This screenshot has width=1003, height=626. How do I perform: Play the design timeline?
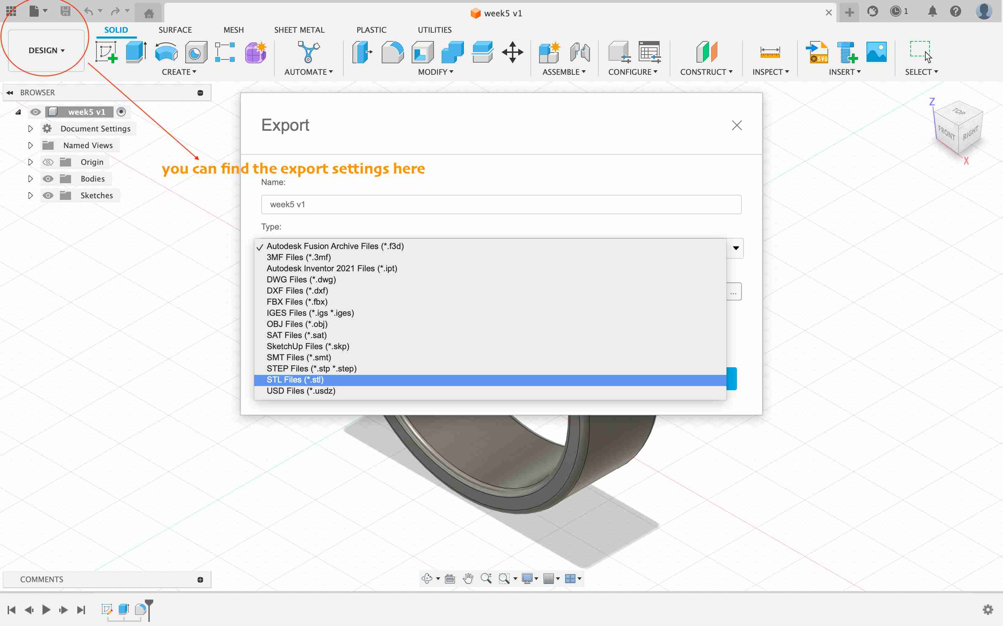click(x=46, y=609)
